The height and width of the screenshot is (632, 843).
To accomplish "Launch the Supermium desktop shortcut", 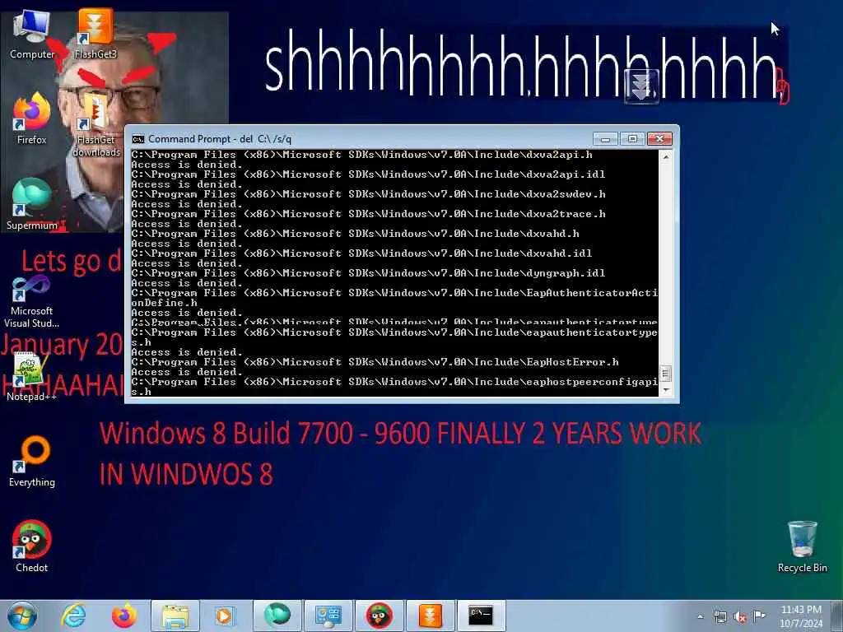I will 32,204.
